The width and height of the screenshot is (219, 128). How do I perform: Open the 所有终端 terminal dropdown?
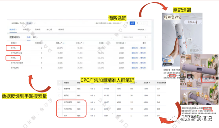click(x=142, y=30)
